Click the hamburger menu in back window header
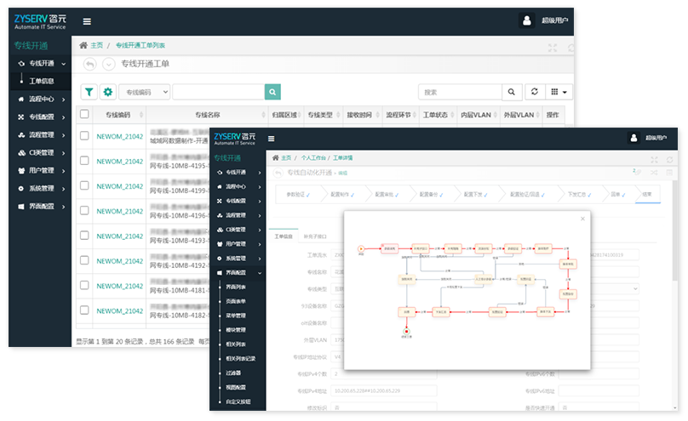 pos(87,21)
